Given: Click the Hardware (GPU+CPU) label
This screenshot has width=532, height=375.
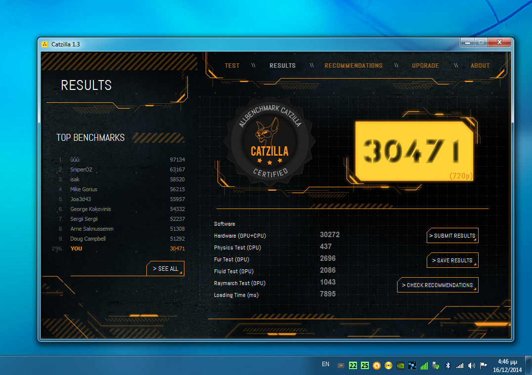Looking at the screenshot, I should pos(240,236).
